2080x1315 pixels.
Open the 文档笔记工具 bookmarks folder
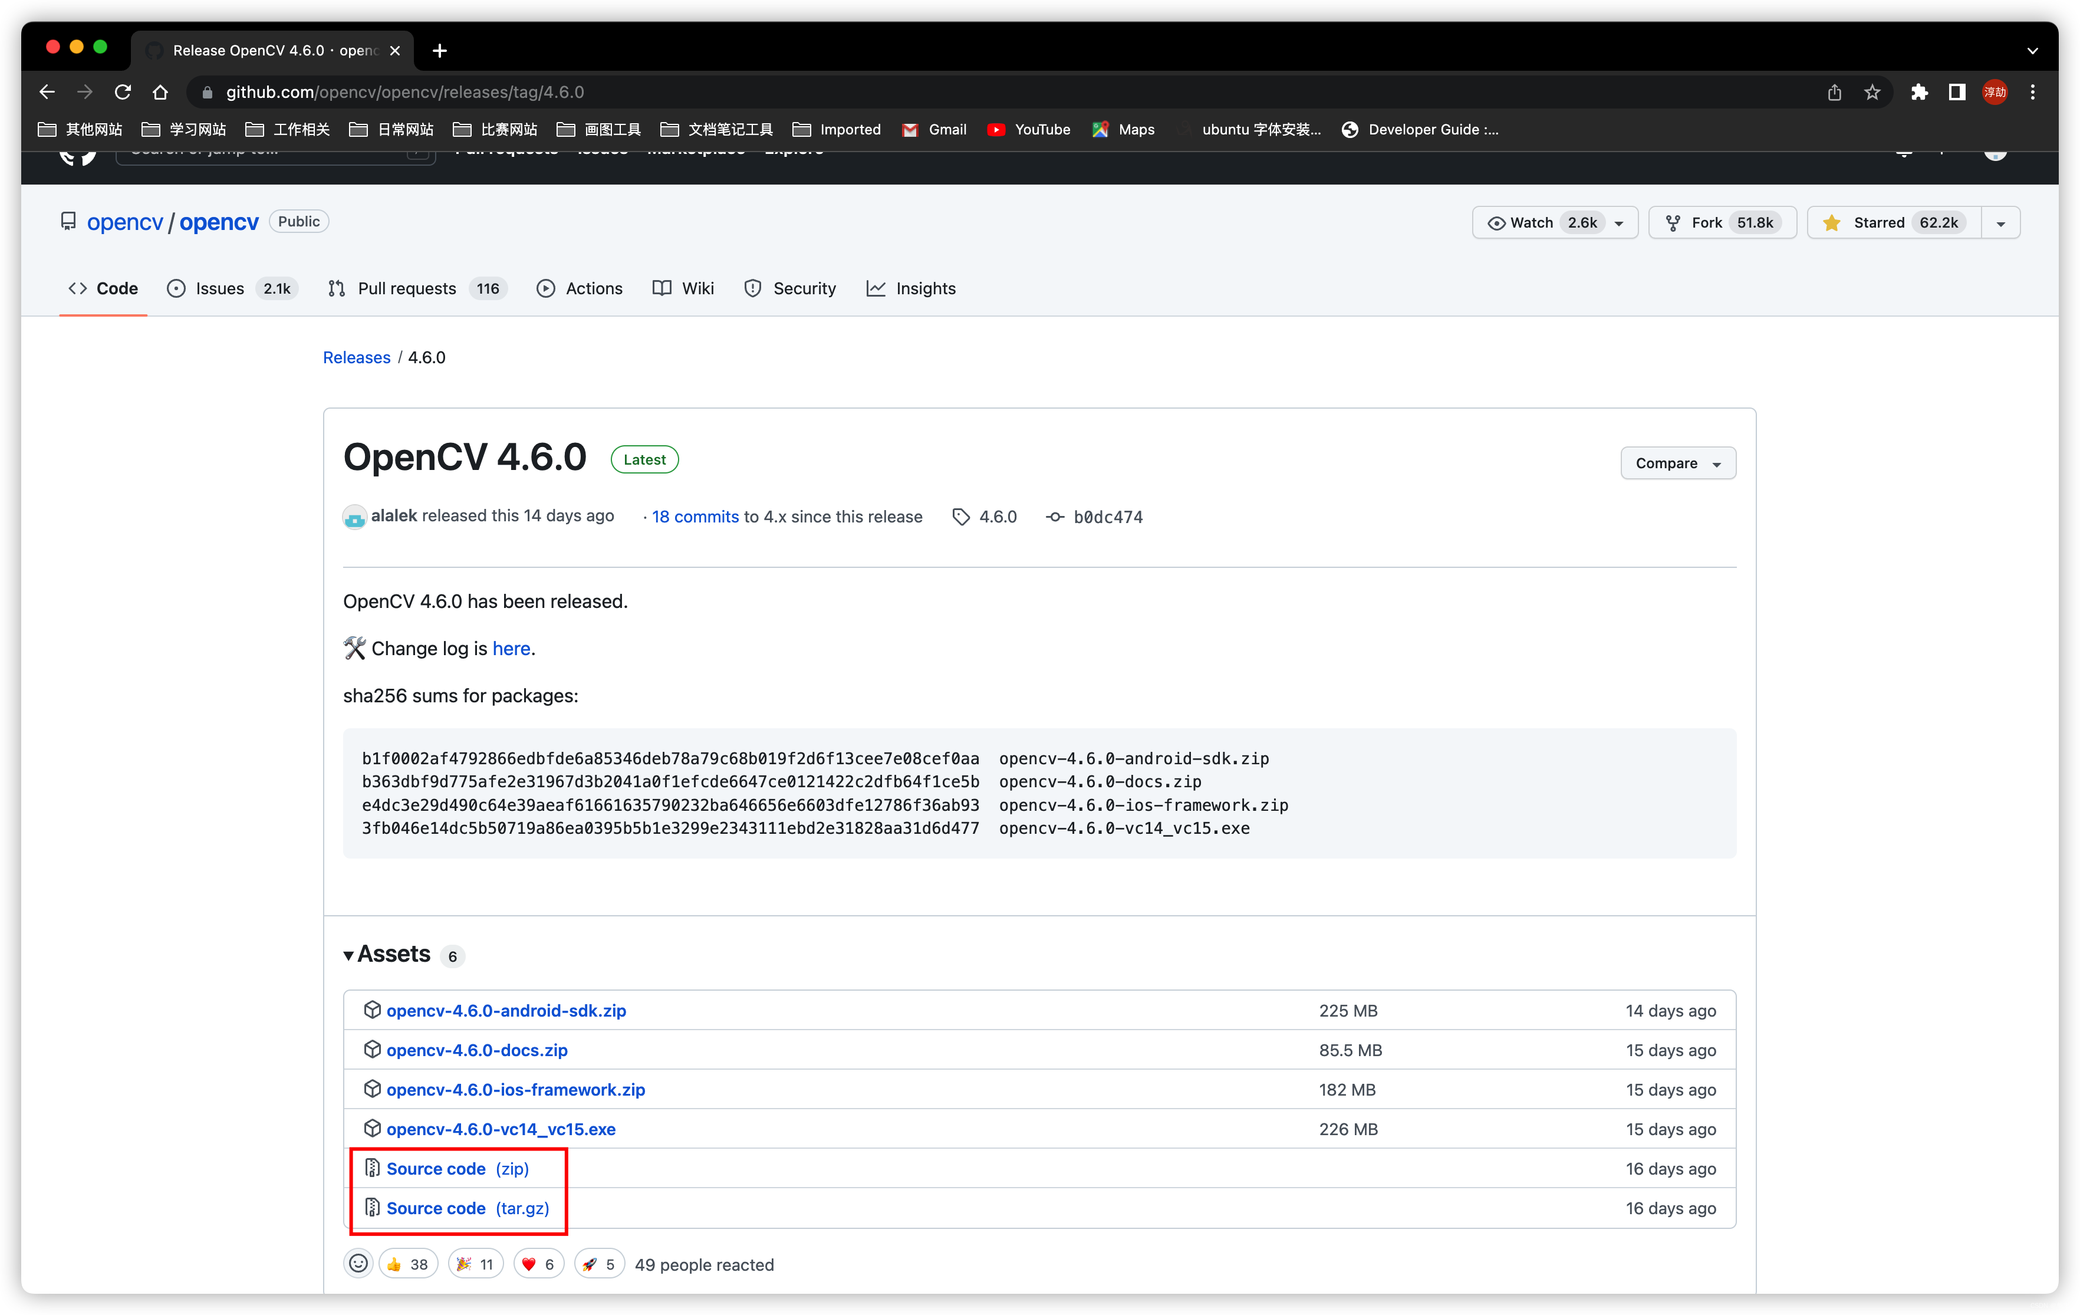(x=716, y=130)
